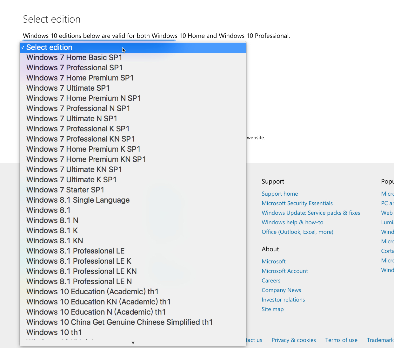This screenshot has height=348, width=394.
Task: Select Windows 7 Ultimate K SP1
Action: click(133, 180)
